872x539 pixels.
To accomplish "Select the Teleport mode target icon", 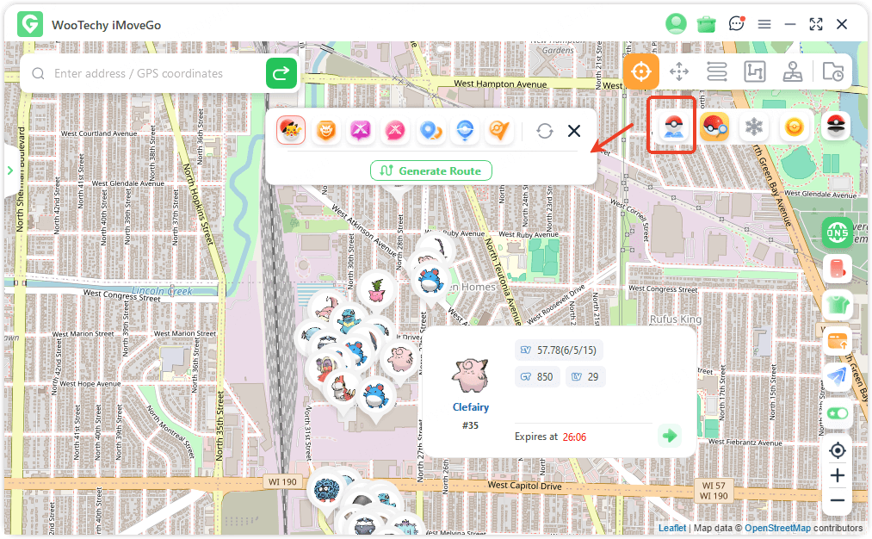I will coord(640,71).
